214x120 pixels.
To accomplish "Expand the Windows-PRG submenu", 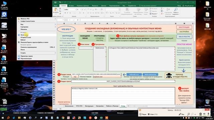I will 37,19.
